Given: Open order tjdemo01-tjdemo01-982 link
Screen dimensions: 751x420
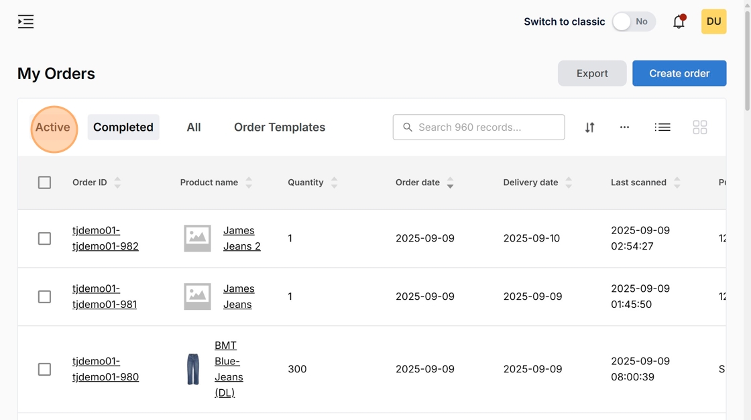Looking at the screenshot, I should pos(105,238).
